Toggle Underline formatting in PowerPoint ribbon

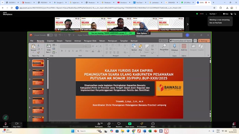69,51
